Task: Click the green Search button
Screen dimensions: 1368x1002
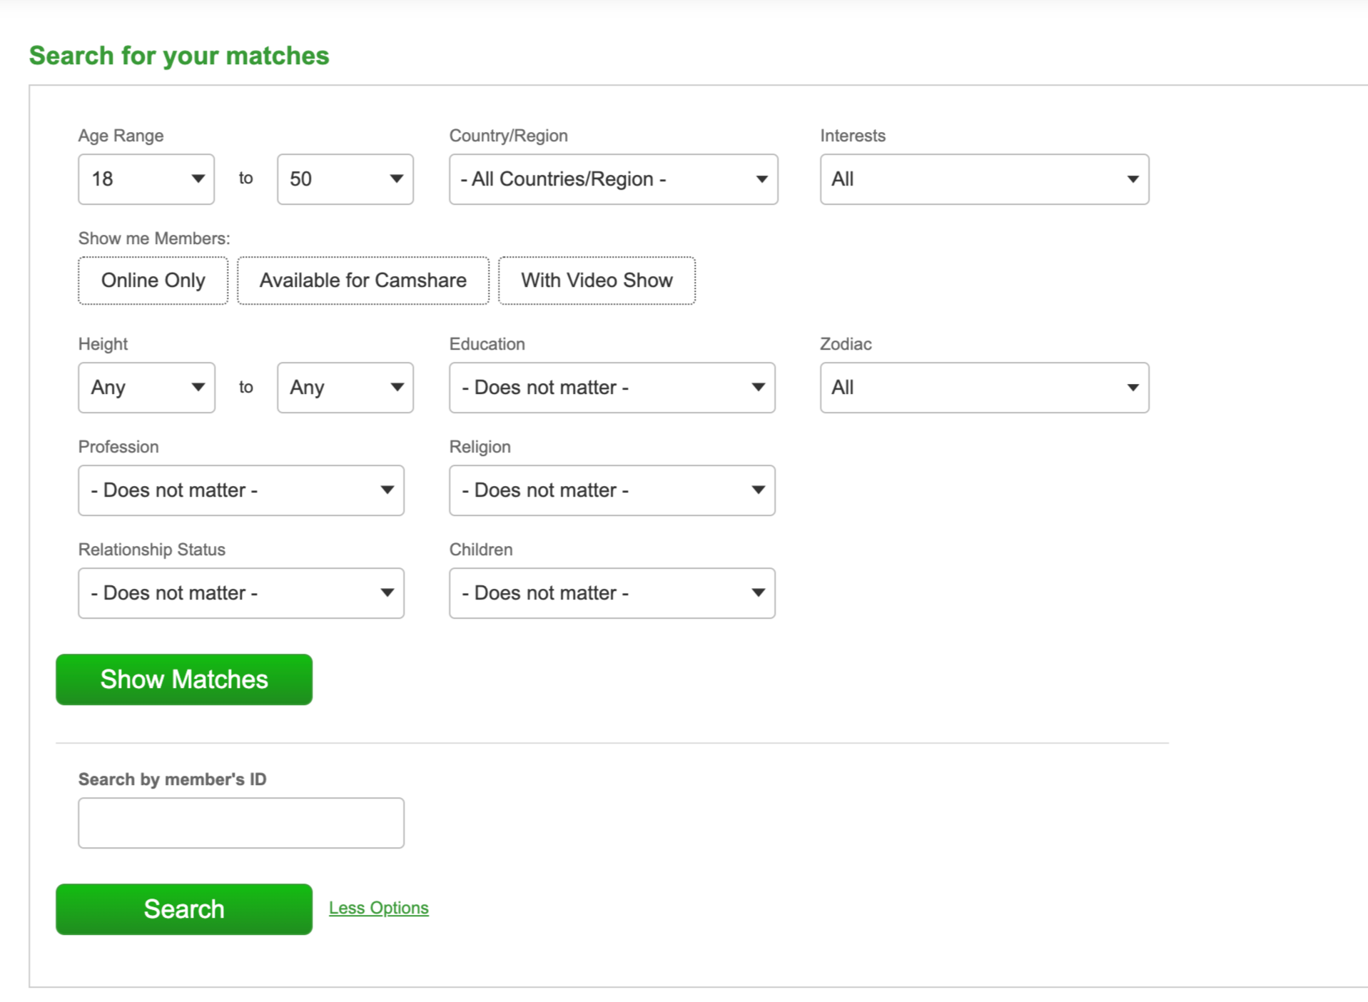Action: [183, 909]
